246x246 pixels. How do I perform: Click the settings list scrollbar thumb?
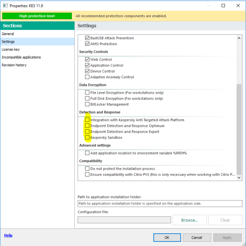click(239, 129)
